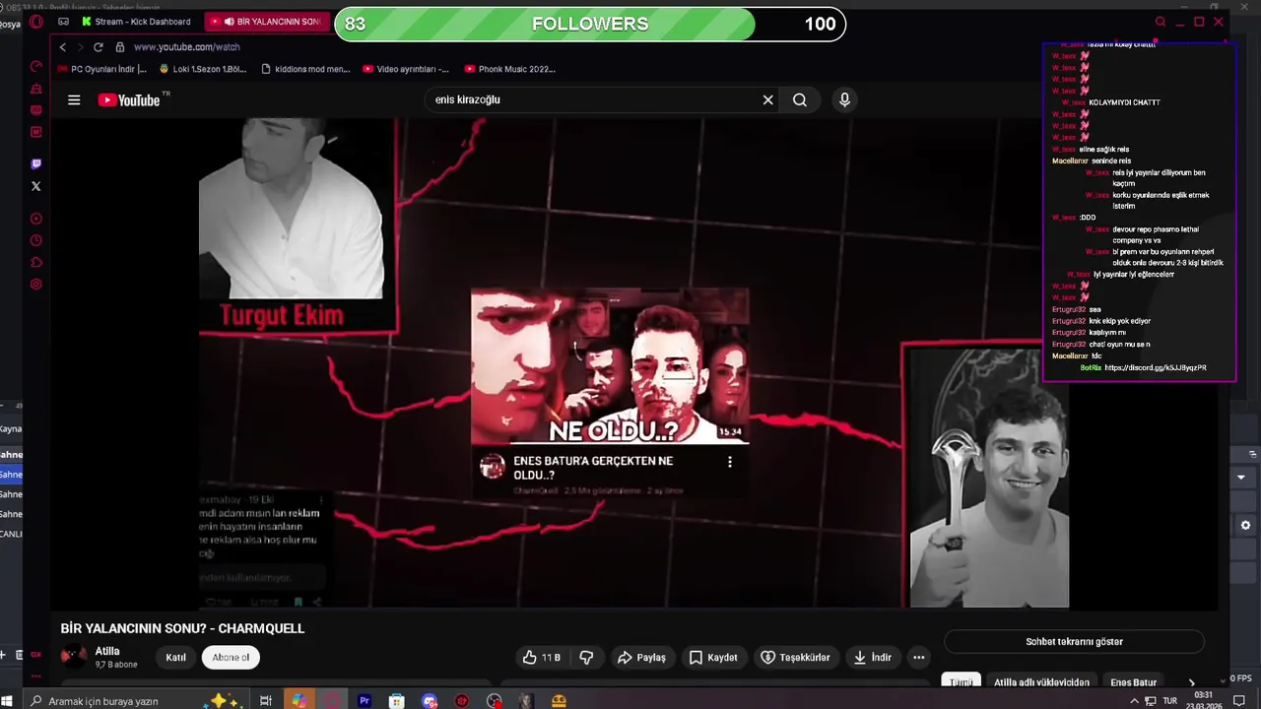Click TUR keyboard language indicator

(1170, 701)
